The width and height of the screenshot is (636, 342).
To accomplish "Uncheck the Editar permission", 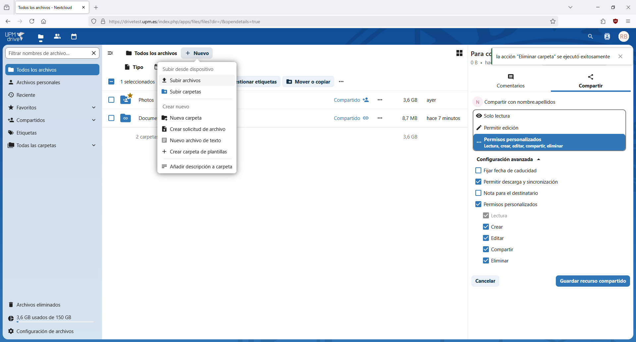I will [x=486, y=238].
